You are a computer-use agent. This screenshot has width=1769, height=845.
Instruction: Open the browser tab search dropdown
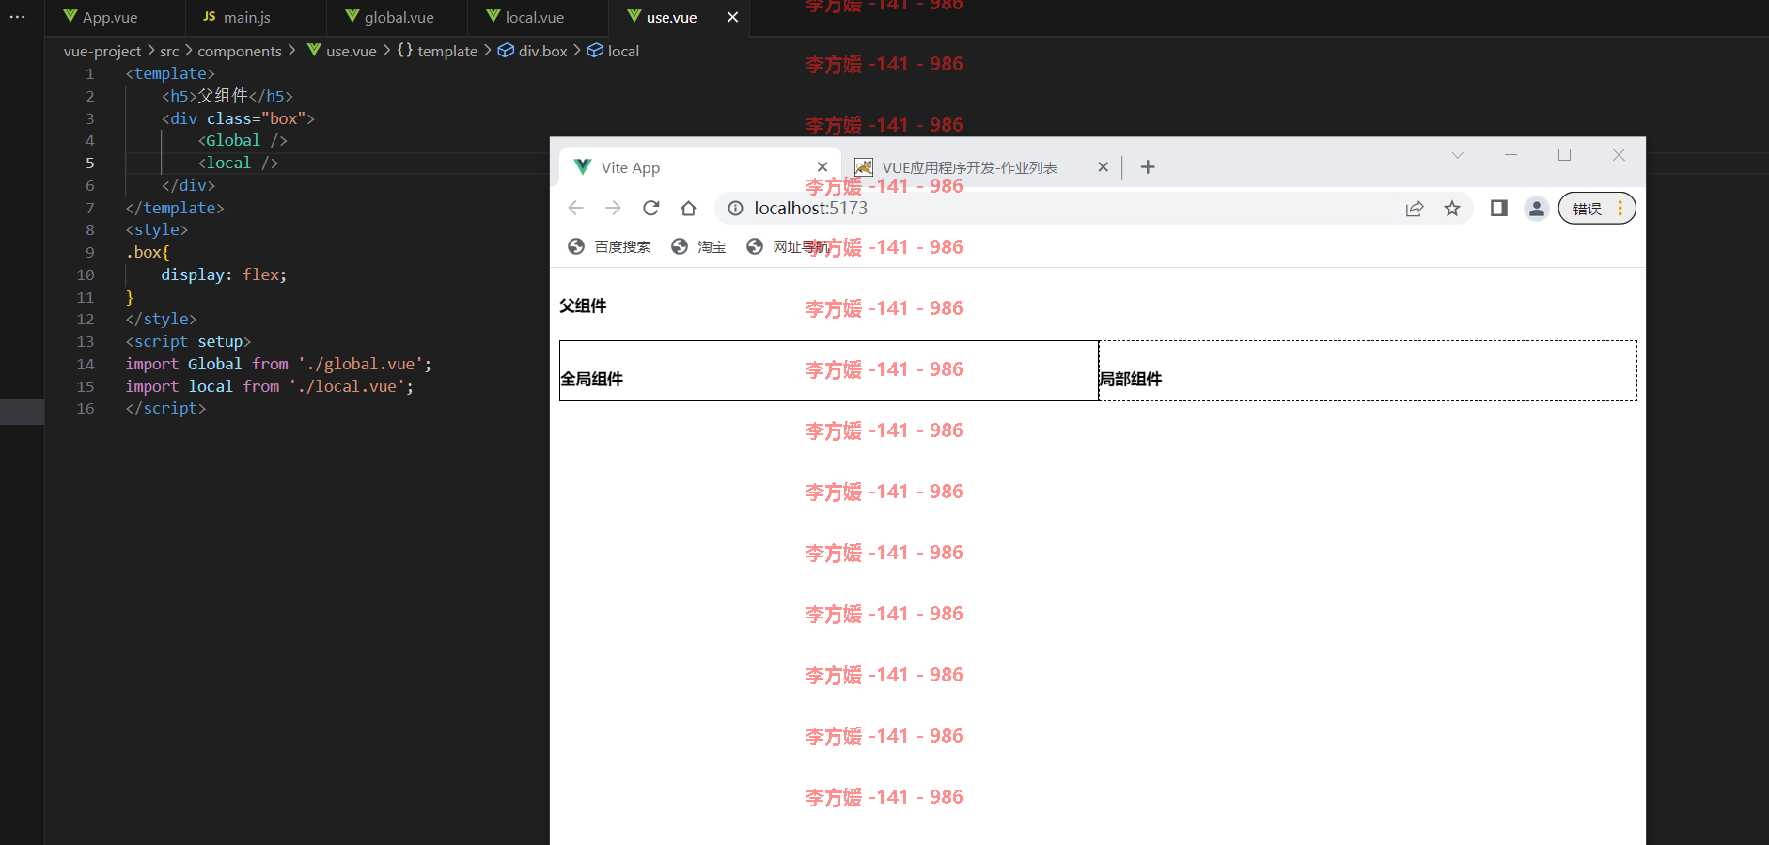pos(1458,155)
